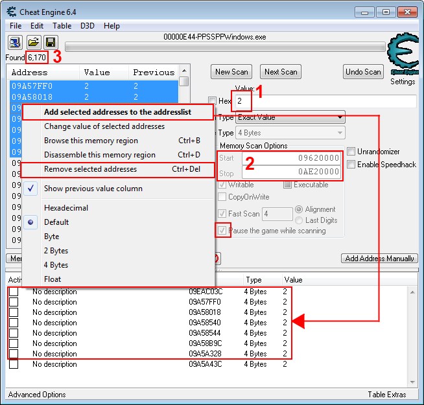Click the red clear-list icon
This screenshot has width=424, height=405.
point(217,259)
